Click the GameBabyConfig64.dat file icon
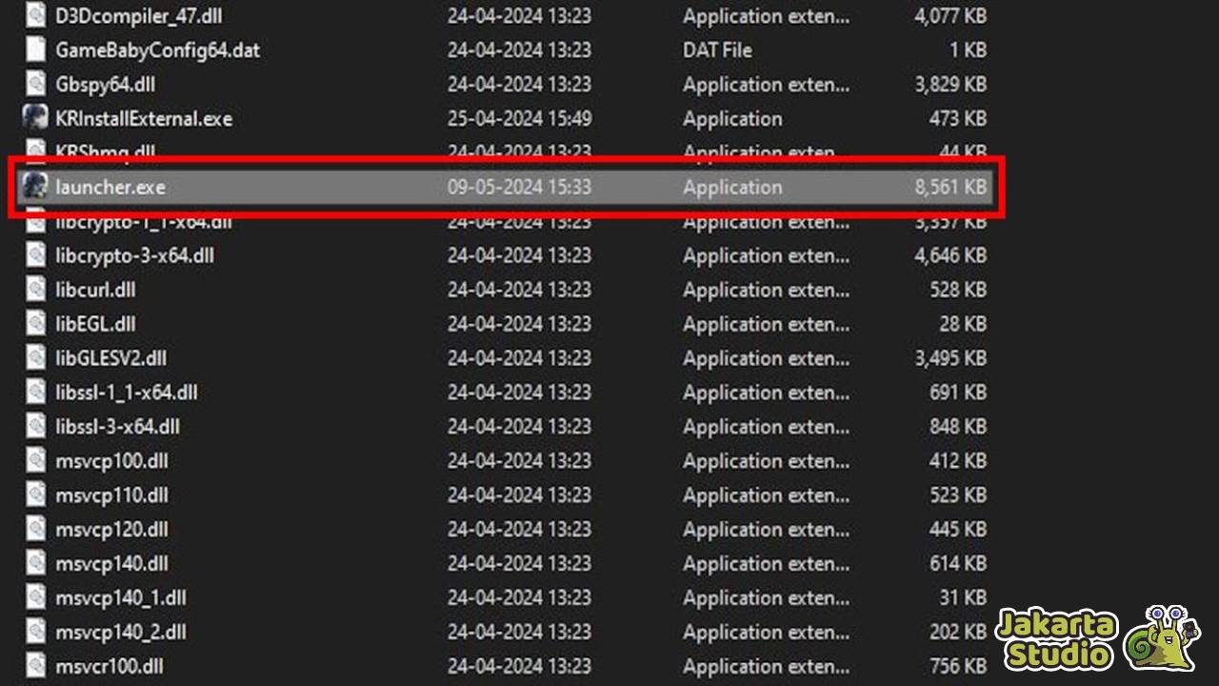 pos(35,50)
